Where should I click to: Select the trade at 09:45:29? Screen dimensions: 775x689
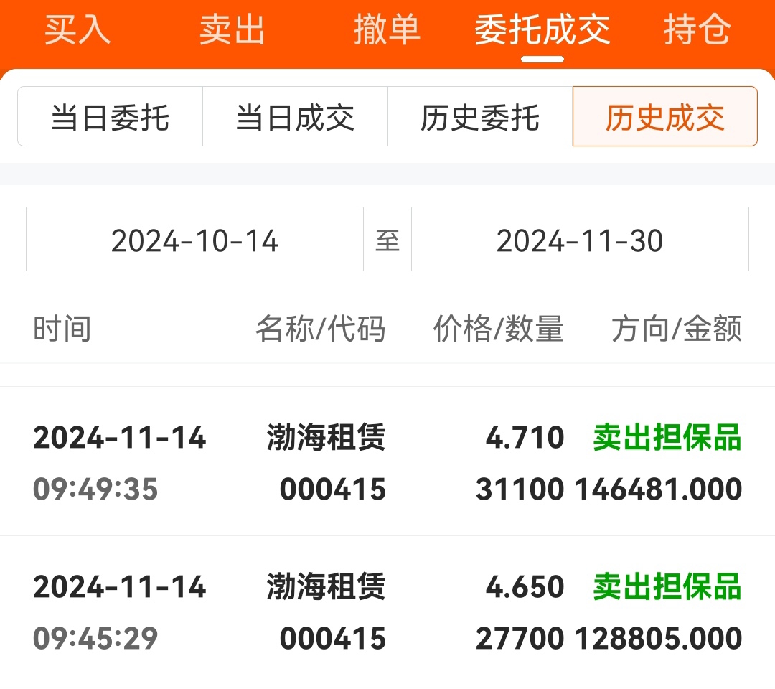click(387, 611)
